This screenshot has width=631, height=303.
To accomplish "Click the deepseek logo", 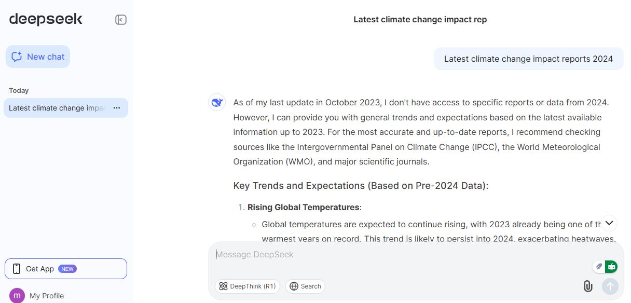I will point(46,19).
